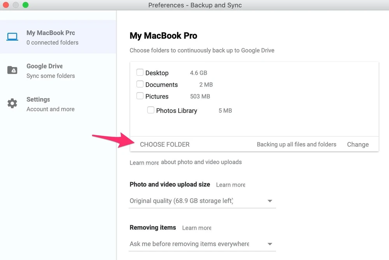Click Learn more beside Photo and video upload size
389x260 pixels.
[x=231, y=185]
